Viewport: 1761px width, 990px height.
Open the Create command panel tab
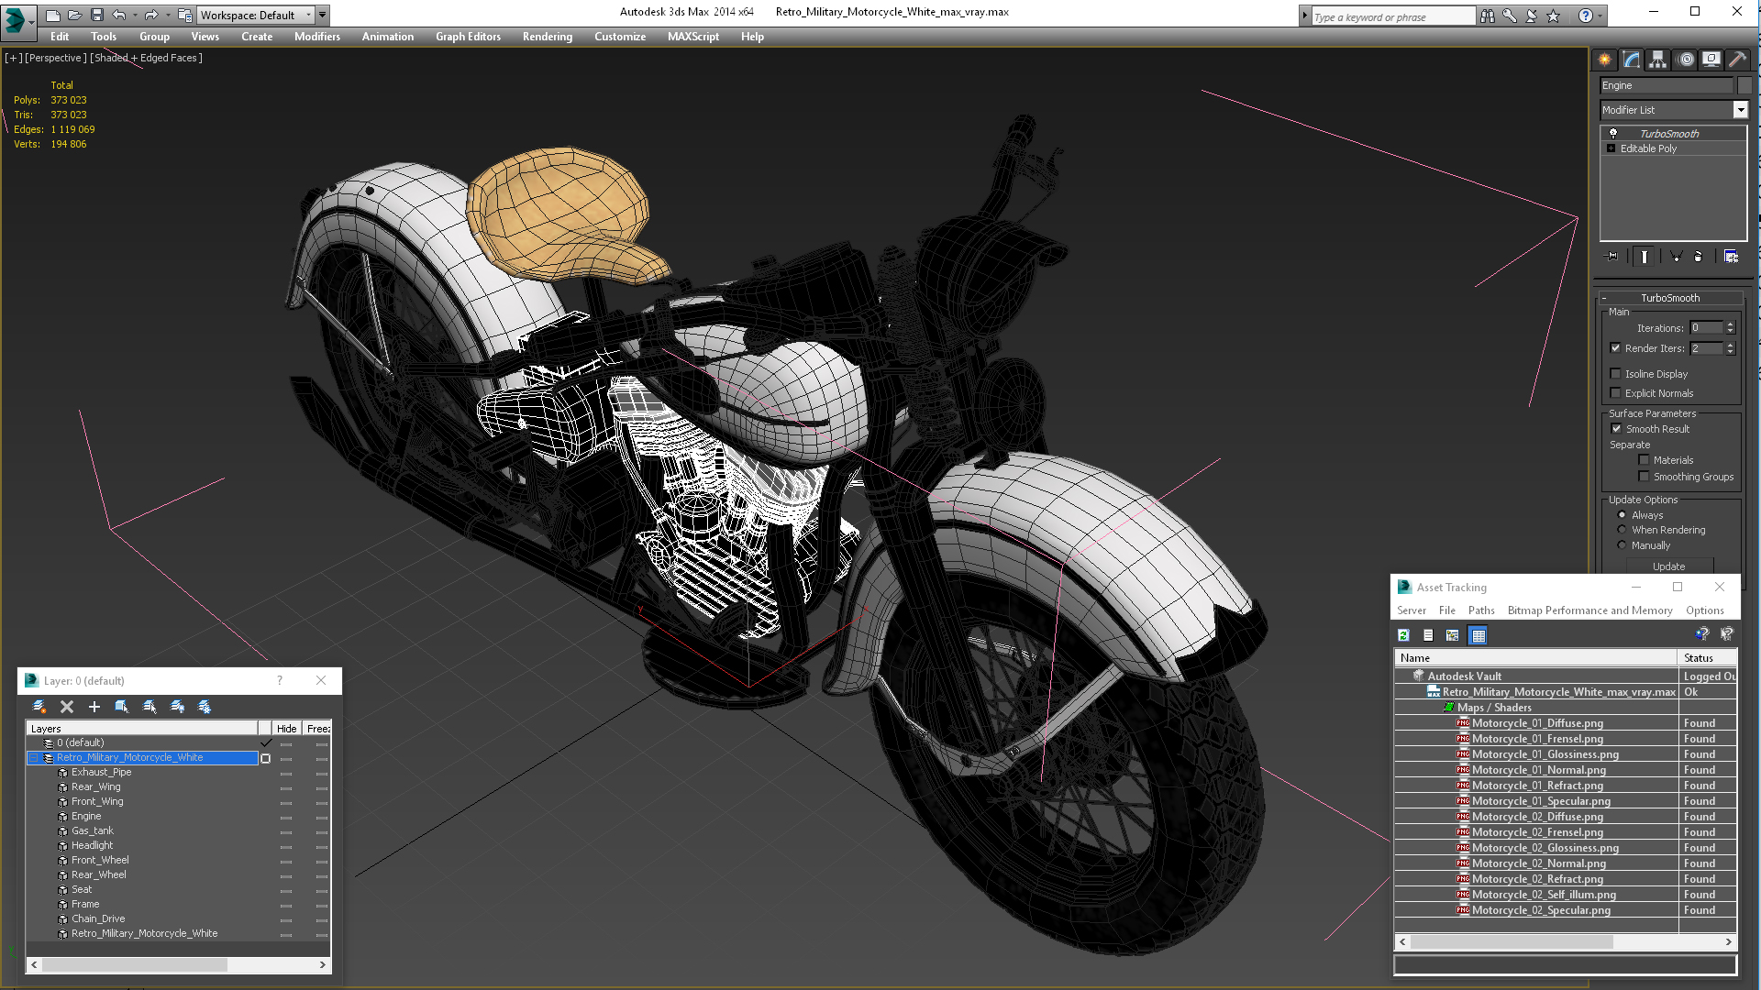tap(1605, 60)
